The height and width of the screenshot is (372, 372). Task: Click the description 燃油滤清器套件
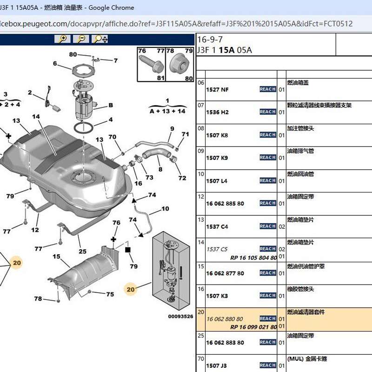click(x=306, y=312)
